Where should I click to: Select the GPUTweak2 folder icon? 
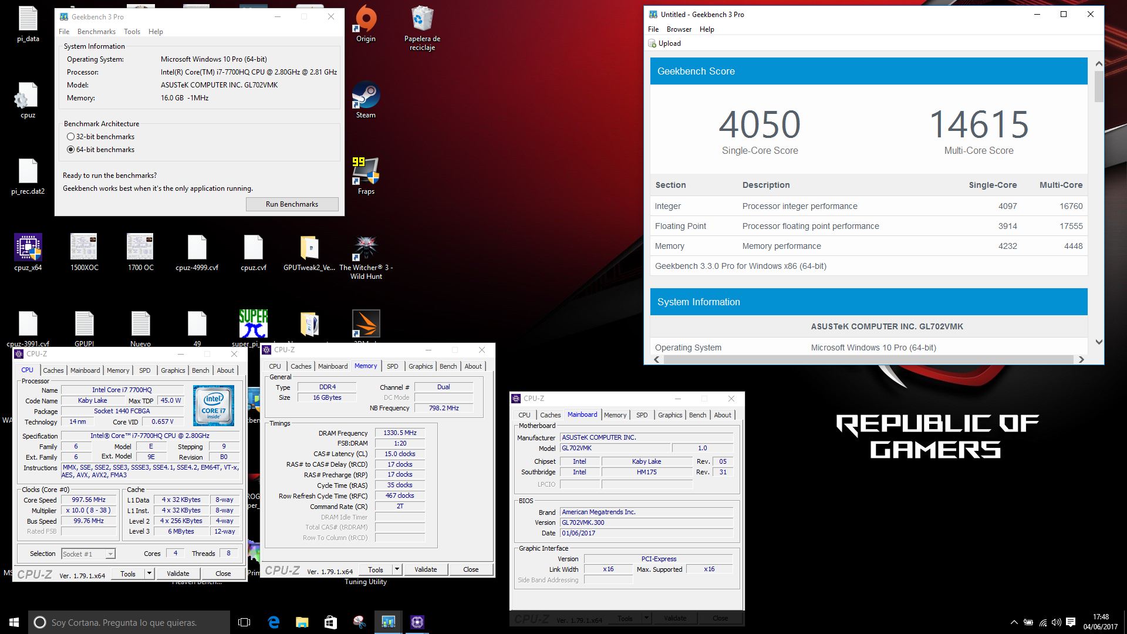(309, 252)
